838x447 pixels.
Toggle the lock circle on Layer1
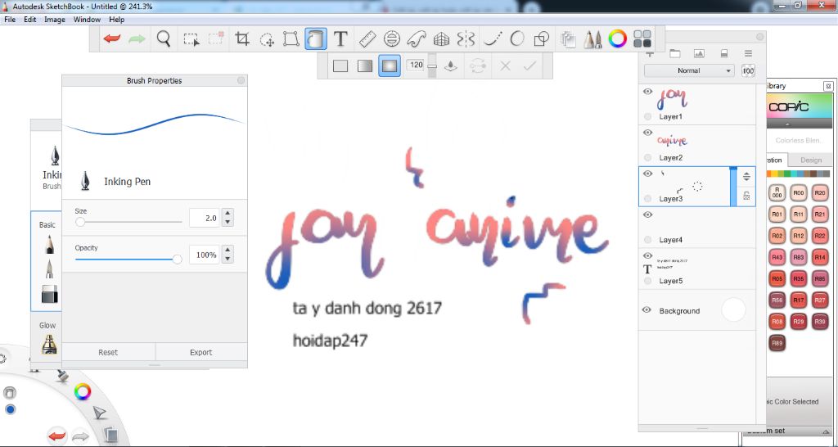click(648, 116)
